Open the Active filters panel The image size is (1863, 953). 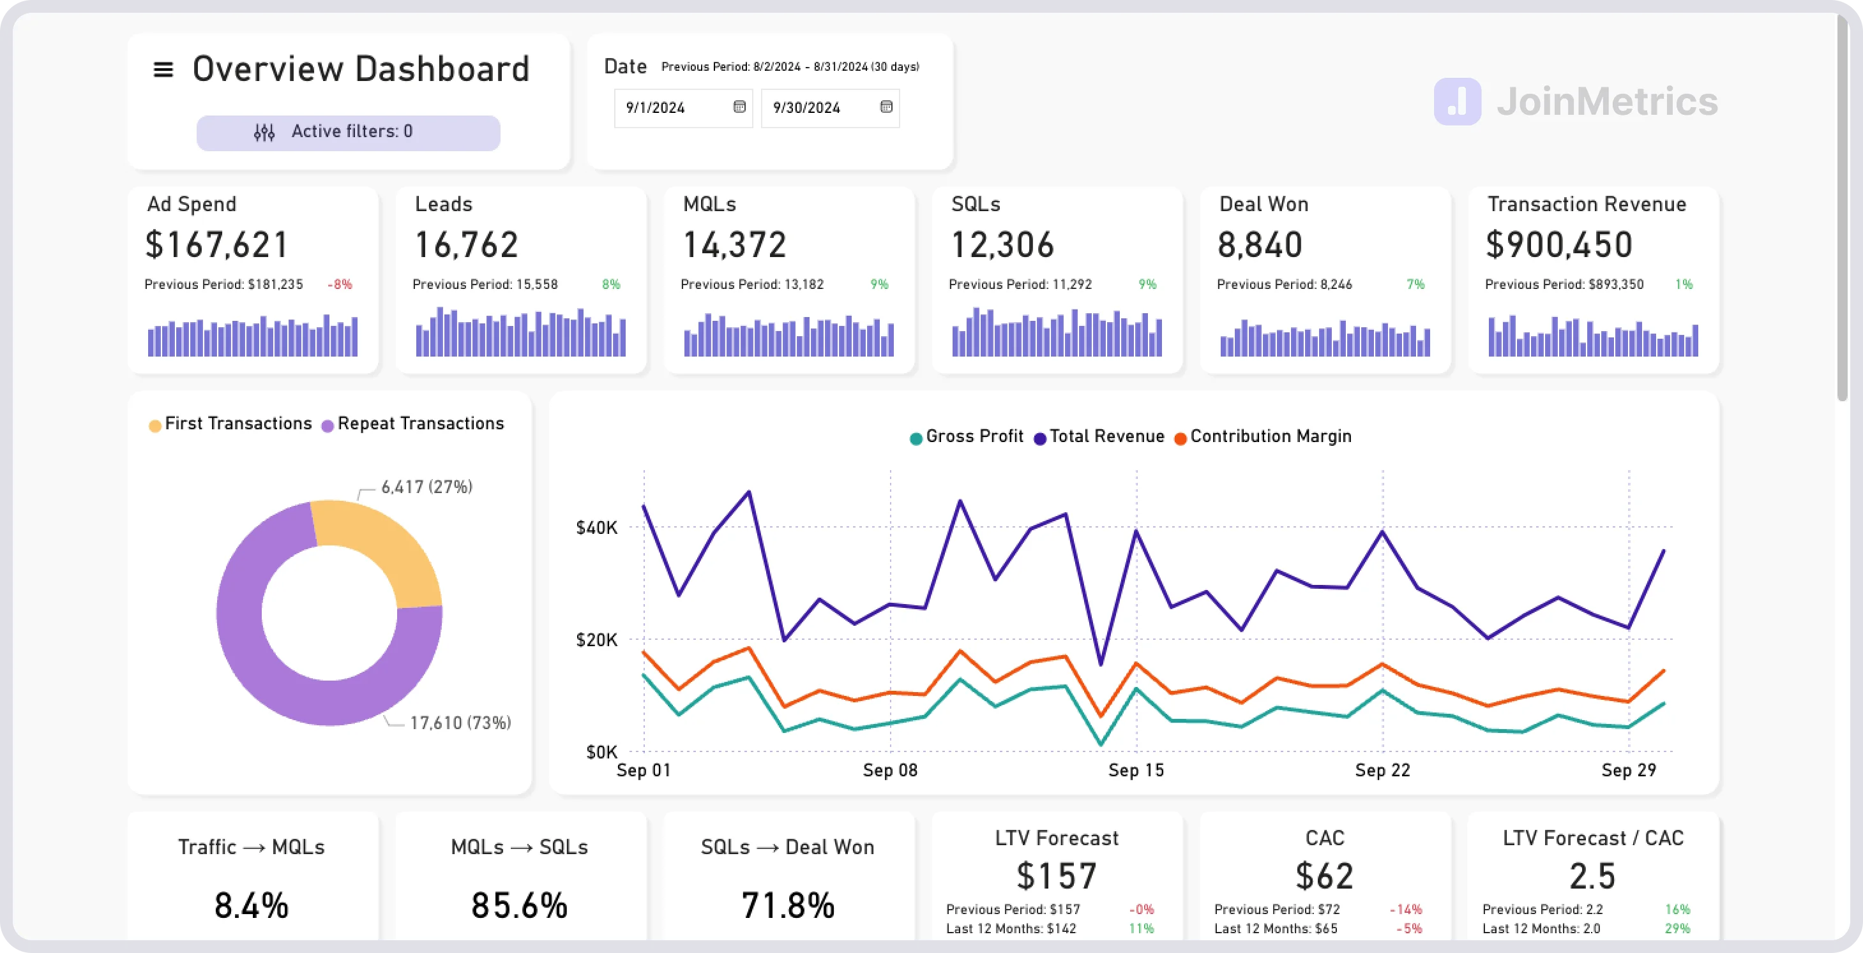click(348, 131)
